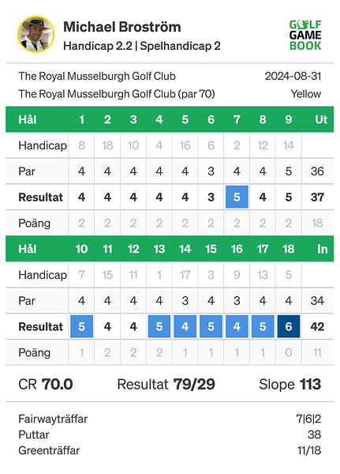Select the player name Michael Broström
The width and height of the screenshot is (340, 474).
122,27
